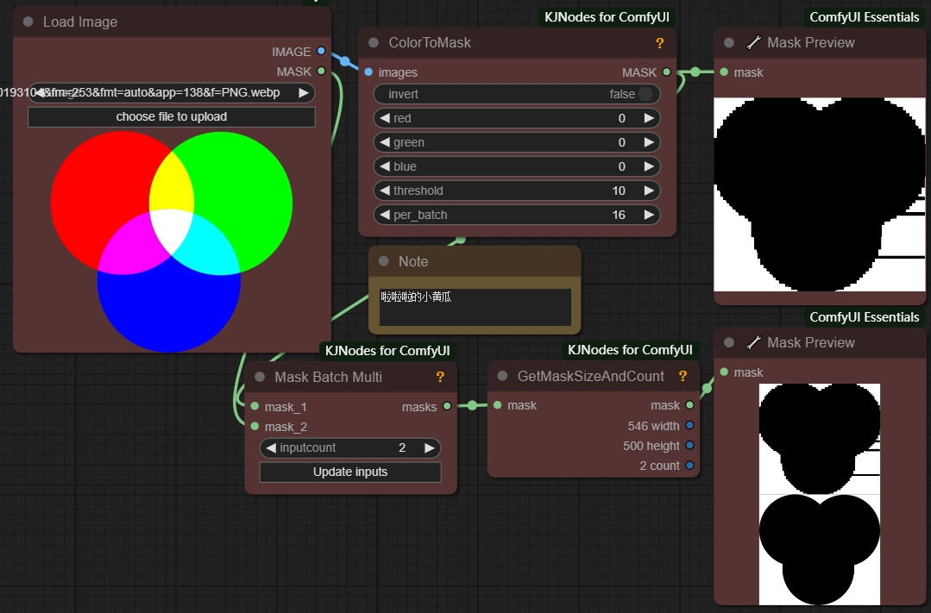Click the choose file to upload button

pos(172,117)
